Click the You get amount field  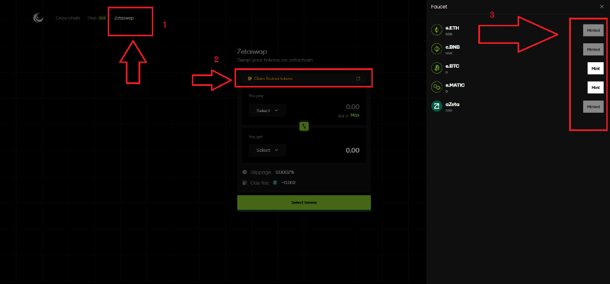click(353, 151)
